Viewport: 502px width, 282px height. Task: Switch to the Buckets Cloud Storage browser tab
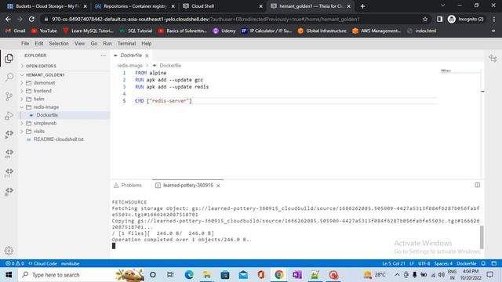click(x=47, y=6)
